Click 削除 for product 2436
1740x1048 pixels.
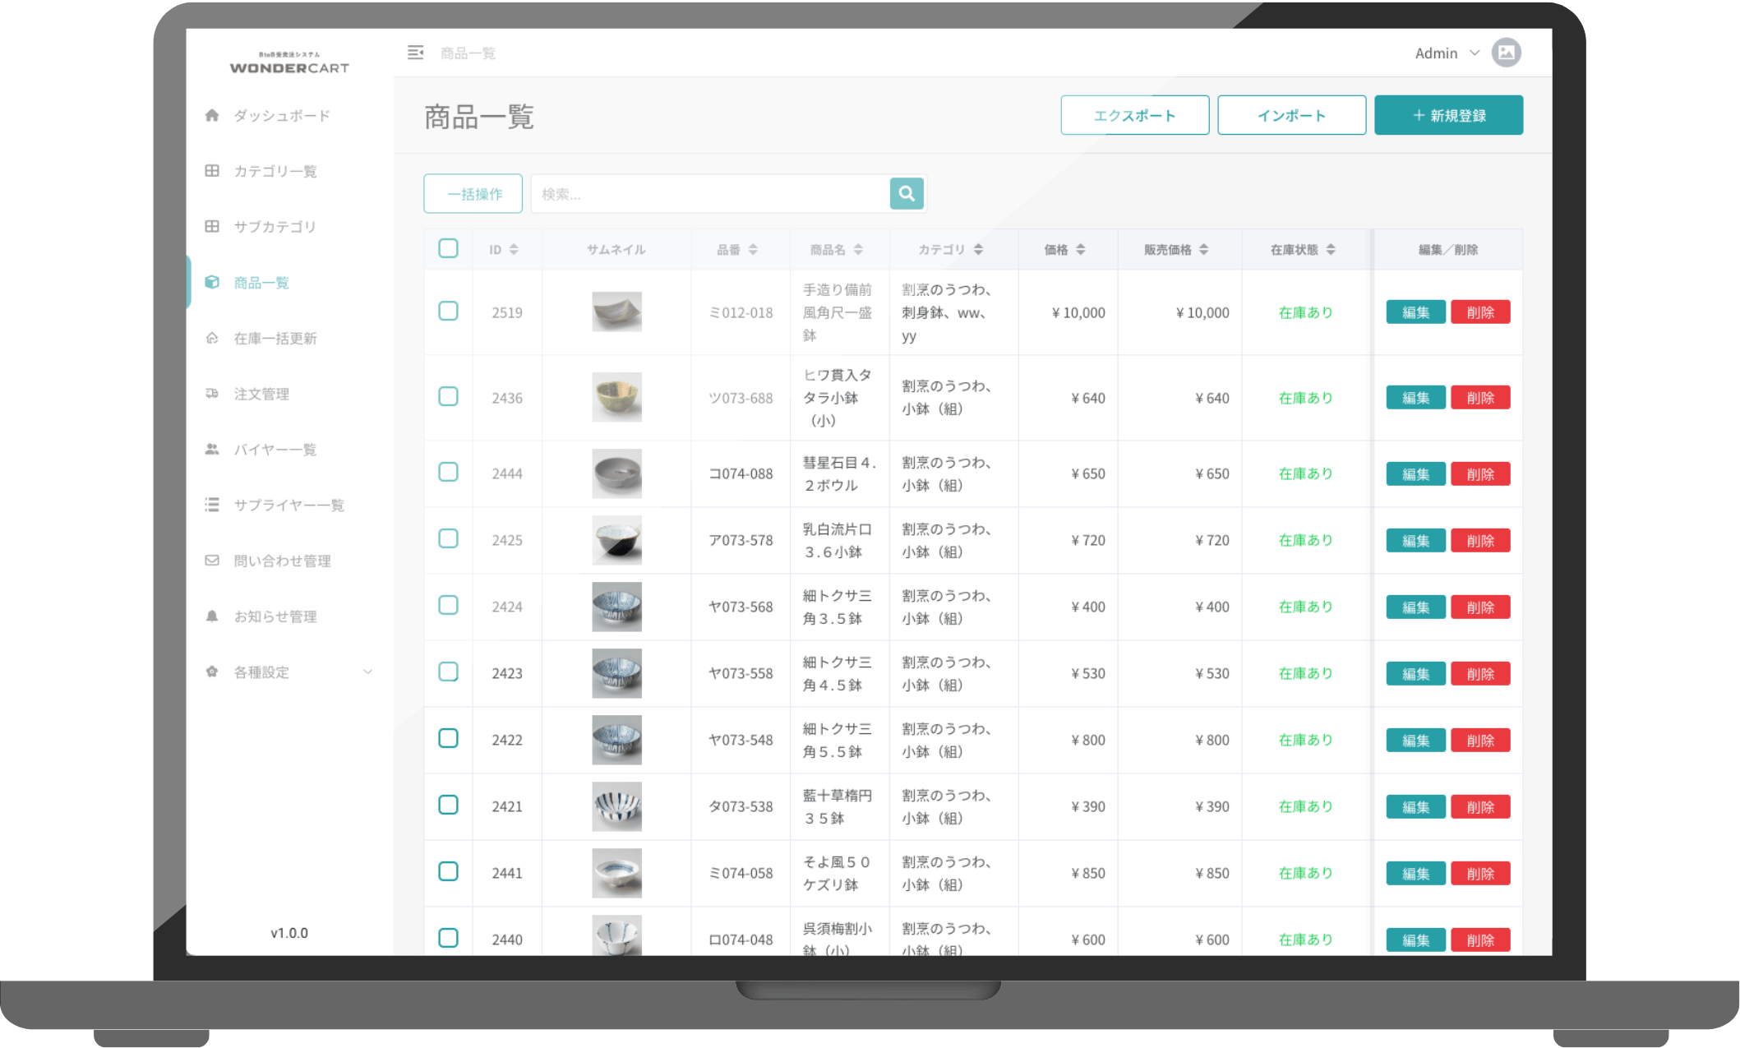(1480, 398)
